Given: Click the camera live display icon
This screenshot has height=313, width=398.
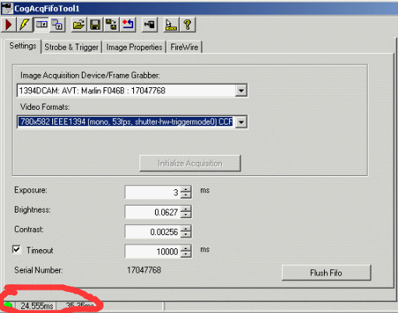Looking at the screenshot, I should 150,25.
